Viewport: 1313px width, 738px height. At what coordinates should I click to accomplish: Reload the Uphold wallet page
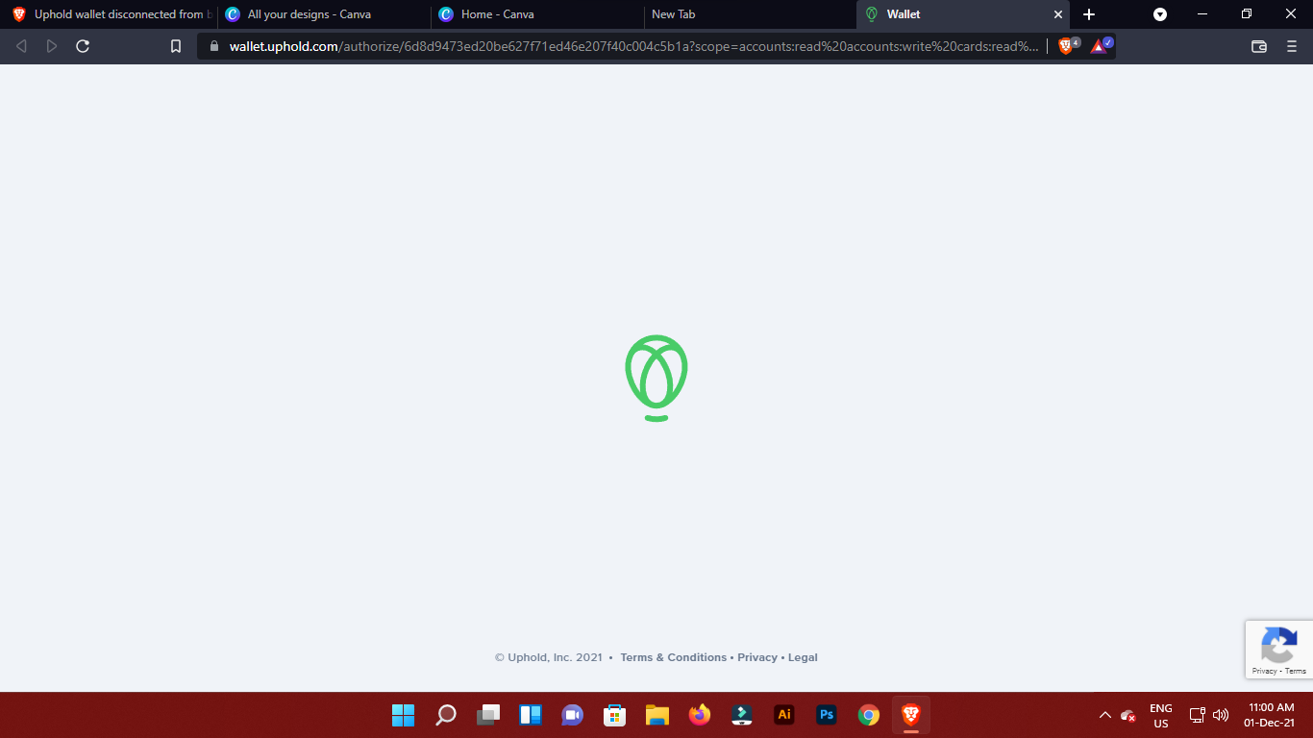click(83, 46)
